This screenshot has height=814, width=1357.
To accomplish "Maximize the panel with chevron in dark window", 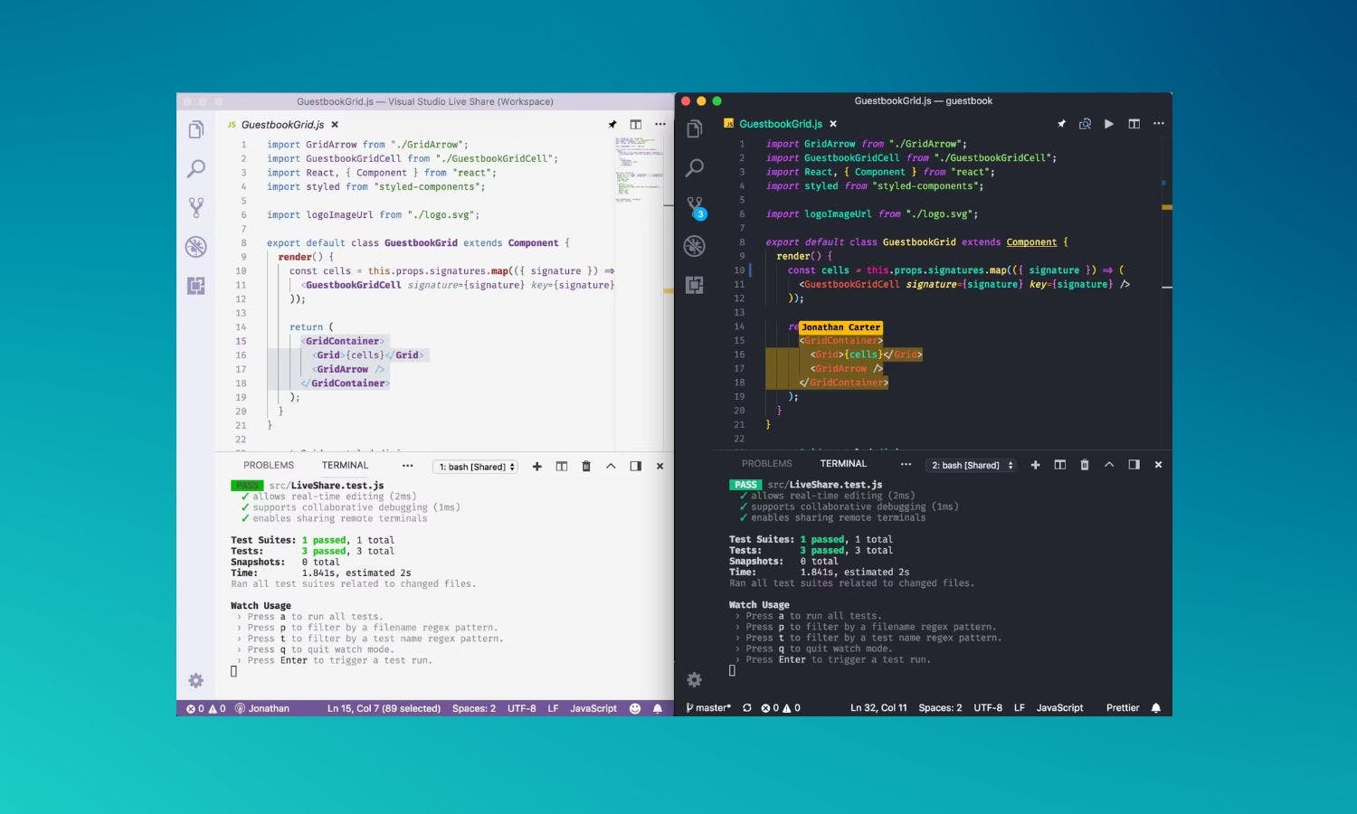I will [x=1109, y=465].
